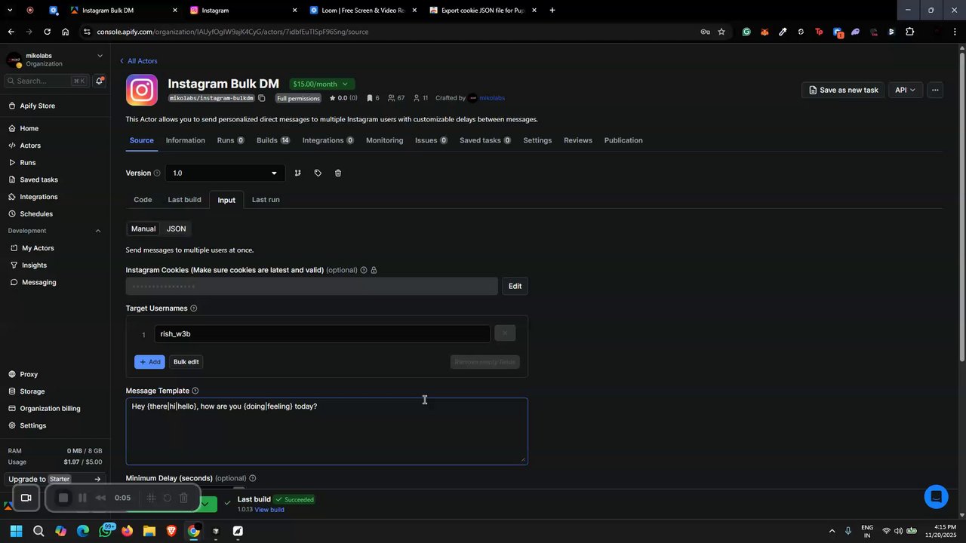Viewport: 966px width, 543px height.
Task: Open the API dropdown button
Action: [905, 90]
